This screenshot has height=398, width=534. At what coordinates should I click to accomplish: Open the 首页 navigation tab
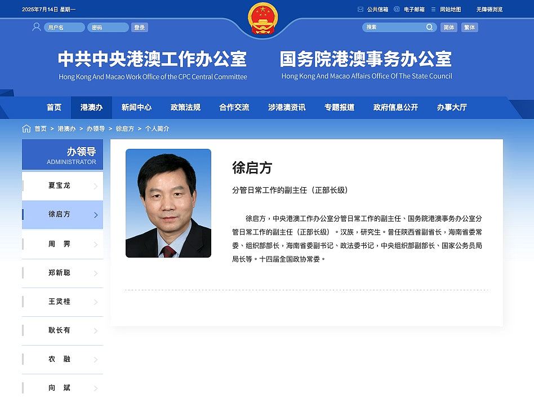click(54, 107)
